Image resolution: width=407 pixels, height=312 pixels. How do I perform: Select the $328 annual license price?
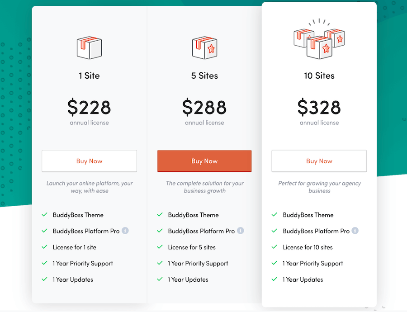point(319,107)
